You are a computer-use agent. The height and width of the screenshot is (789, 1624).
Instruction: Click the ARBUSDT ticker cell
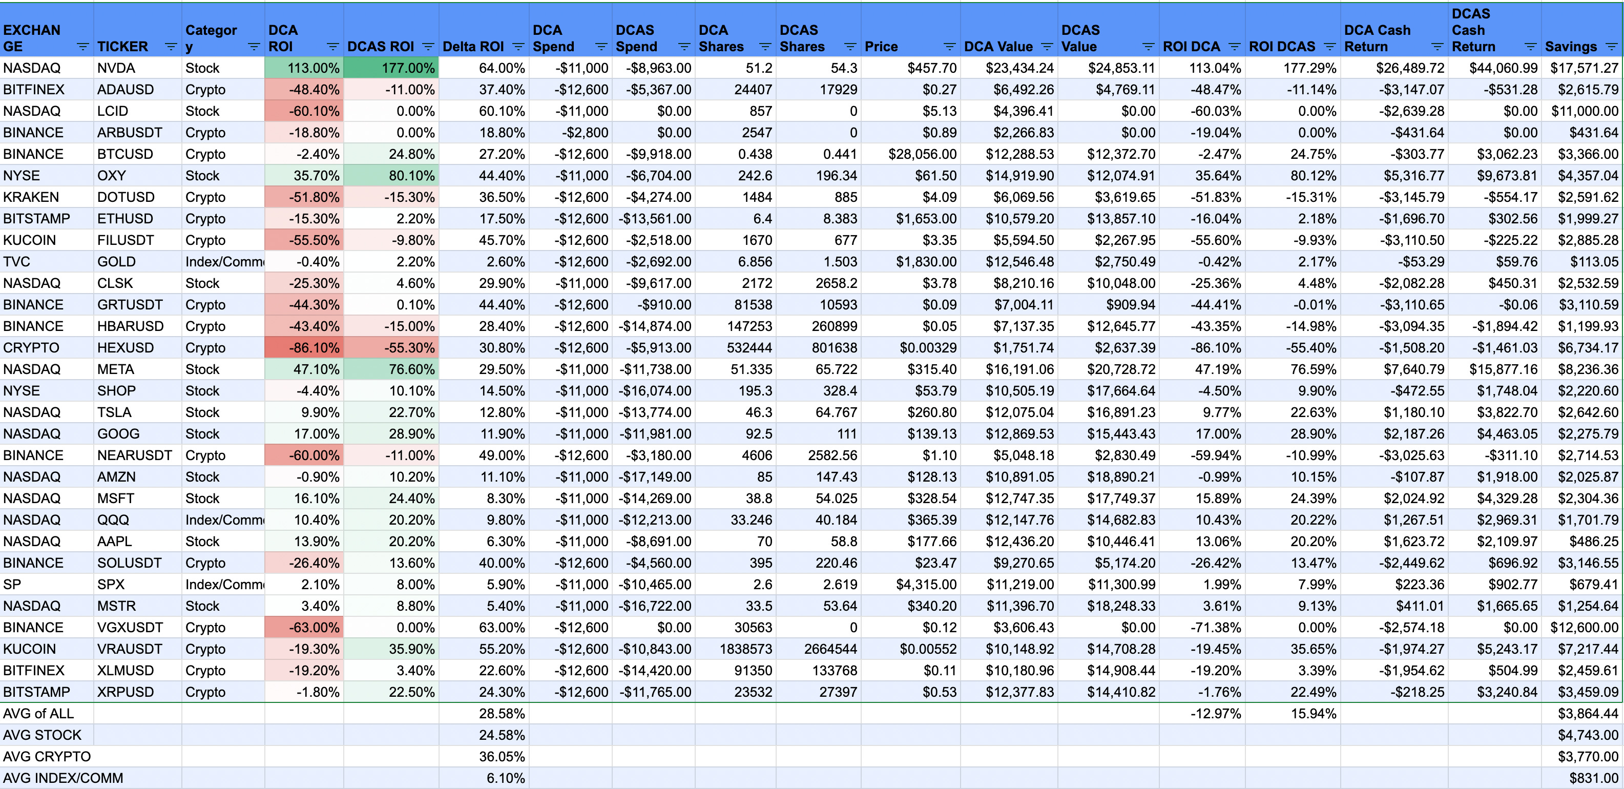137,133
